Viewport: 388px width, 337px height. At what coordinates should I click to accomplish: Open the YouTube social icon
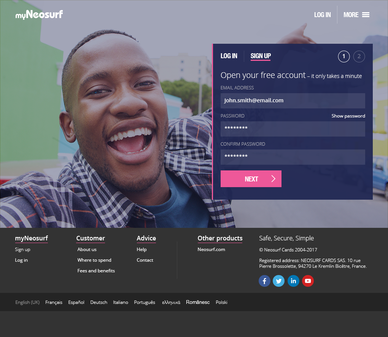pos(308,281)
